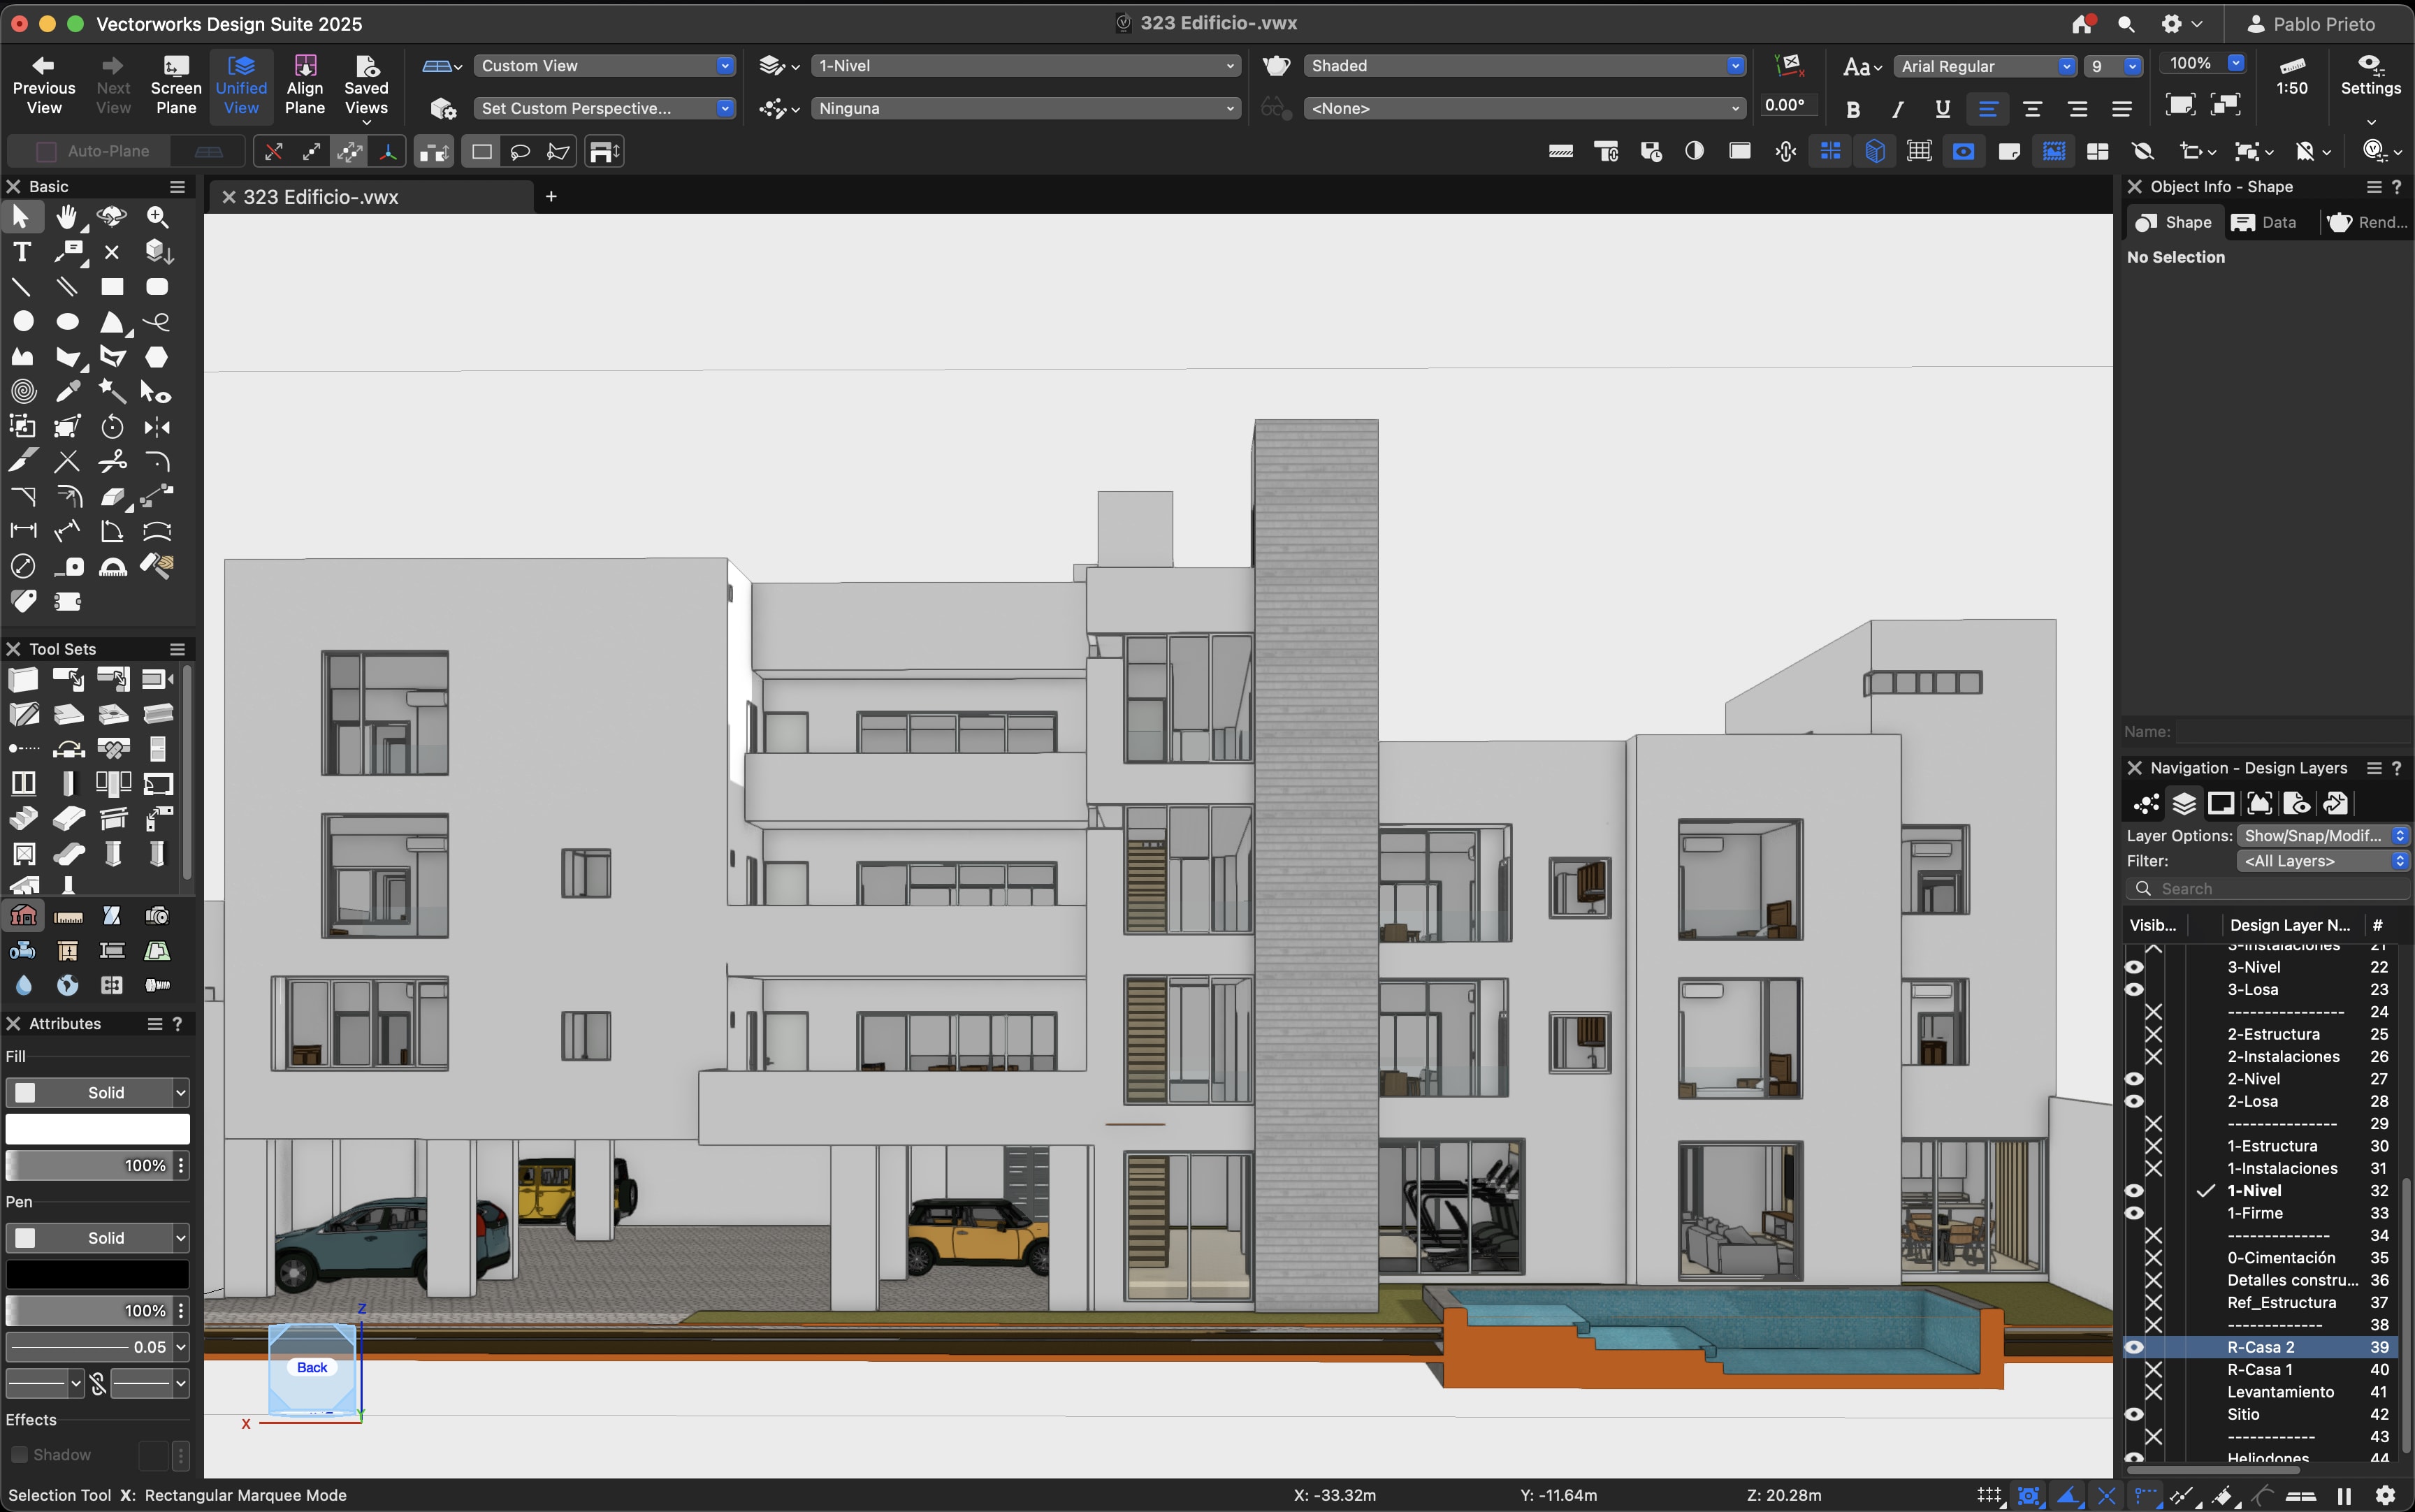Select the Rectangle tool
This screenshot has width=2415, height=1512.
[112, 287]
